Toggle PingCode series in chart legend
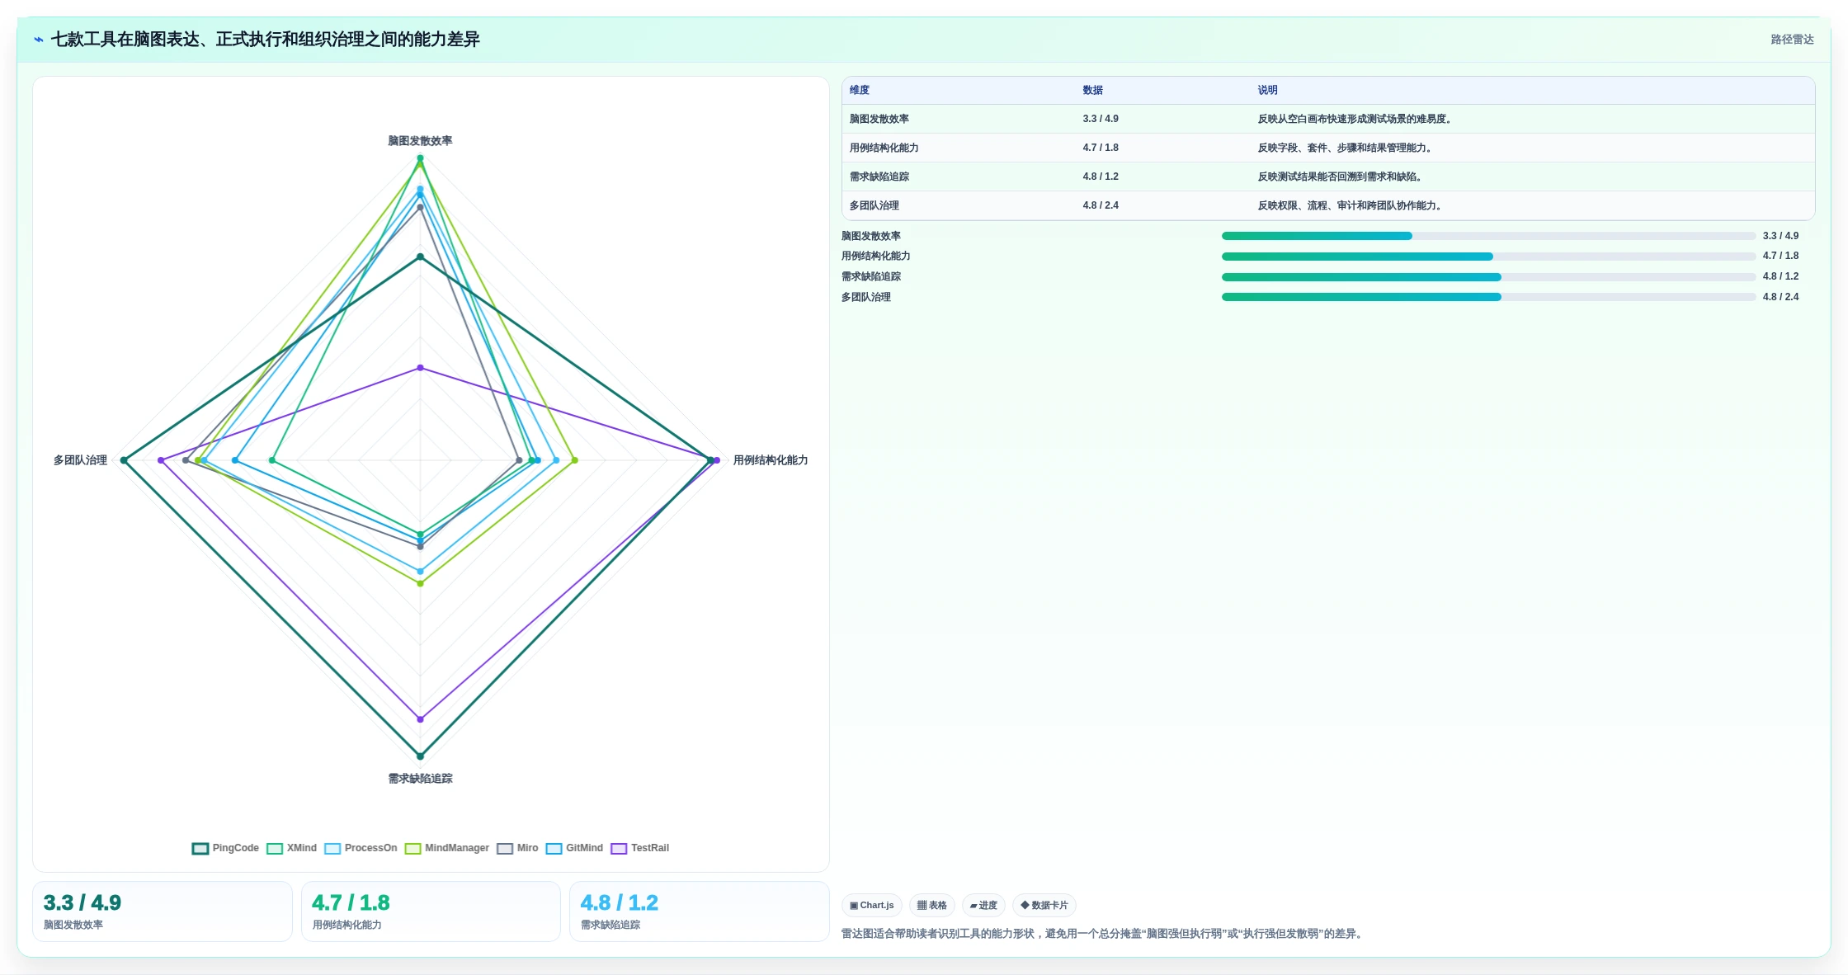Screen dimensions: 1848x975 tap(225, 848)
